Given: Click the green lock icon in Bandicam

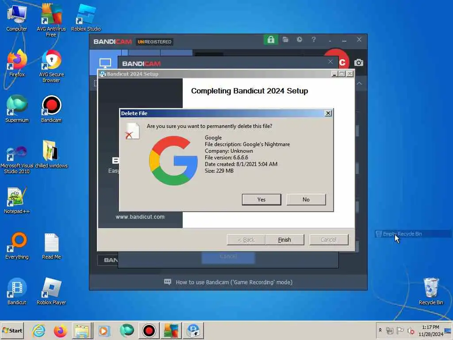Looking at the screenshot, I should 271,39.
